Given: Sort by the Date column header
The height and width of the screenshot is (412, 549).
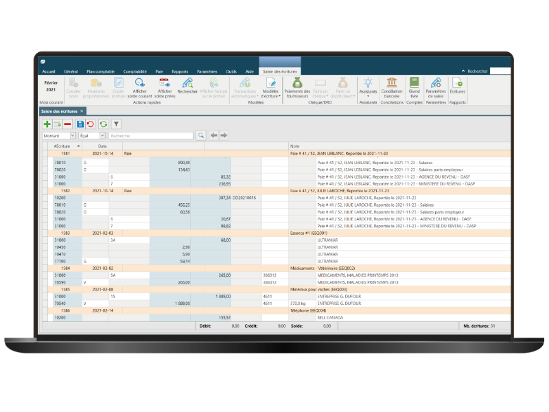Looking at the screenshot, I should [102, 146].
